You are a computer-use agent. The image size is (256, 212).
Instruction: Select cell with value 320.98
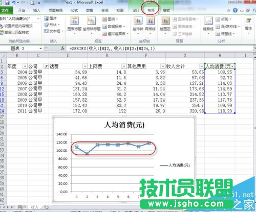[x=185, y=111]
